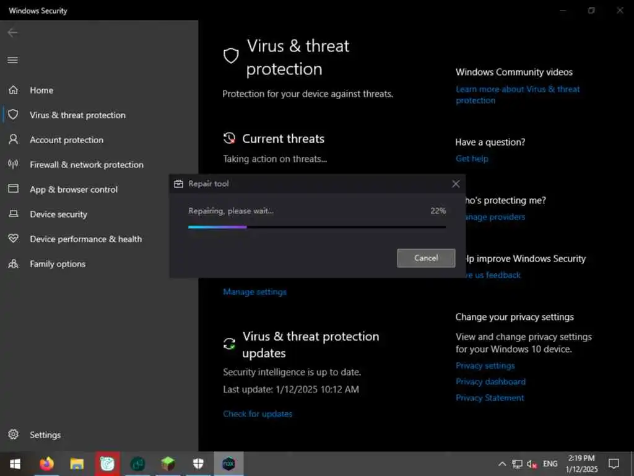Click the Last update timestamp text
634x476 pixels.
[x=291, y=389]
